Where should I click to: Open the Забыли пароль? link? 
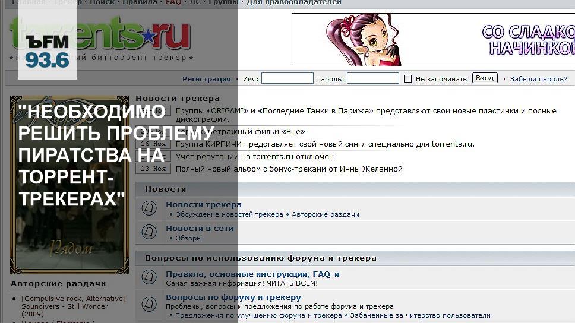point(538,79)
